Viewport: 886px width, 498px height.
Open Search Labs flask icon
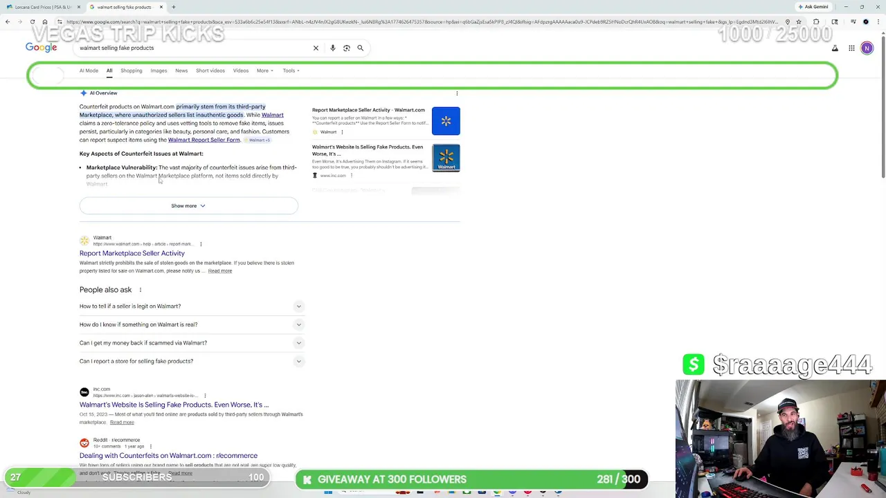pos(835,48)
